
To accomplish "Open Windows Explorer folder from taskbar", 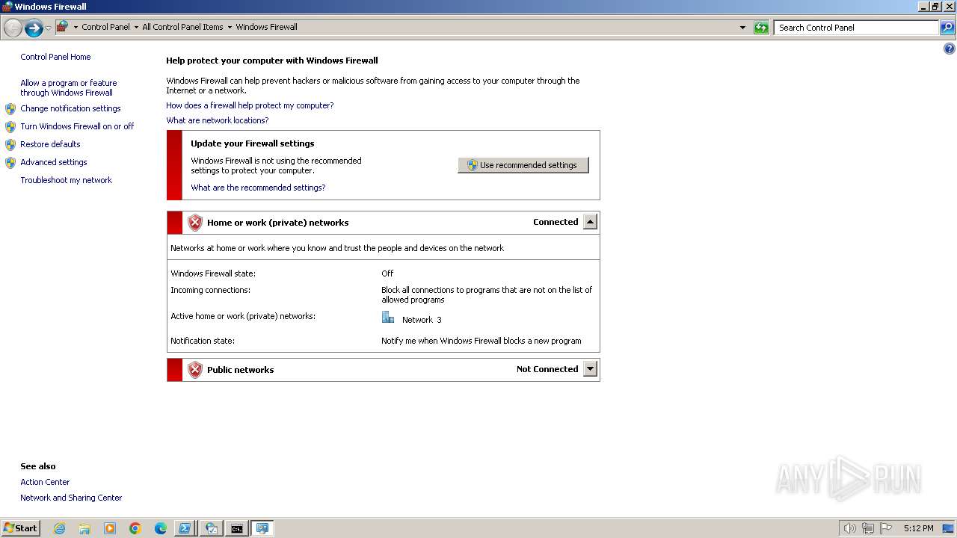I will point(84,528).
